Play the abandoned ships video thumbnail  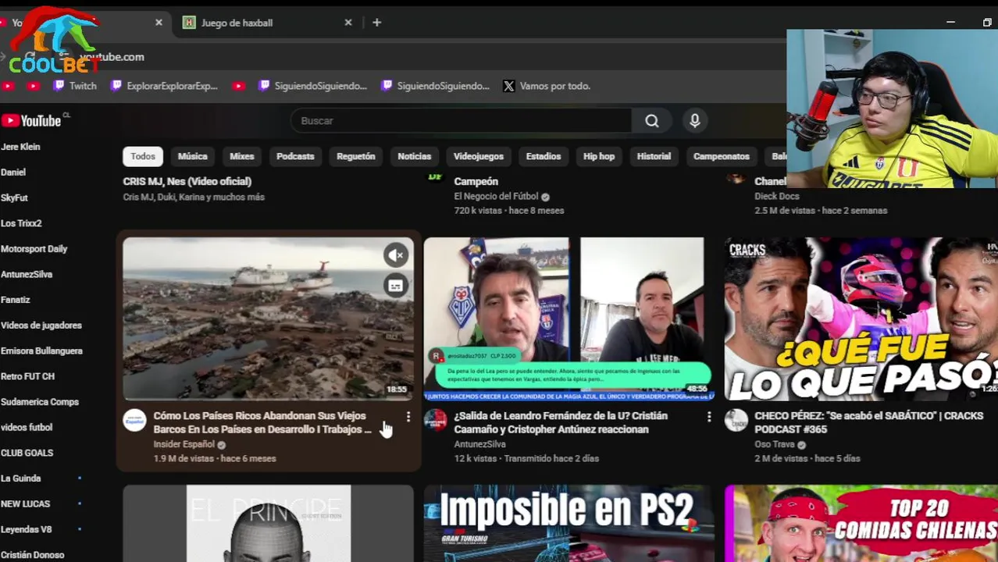click(x=268, y=318)
